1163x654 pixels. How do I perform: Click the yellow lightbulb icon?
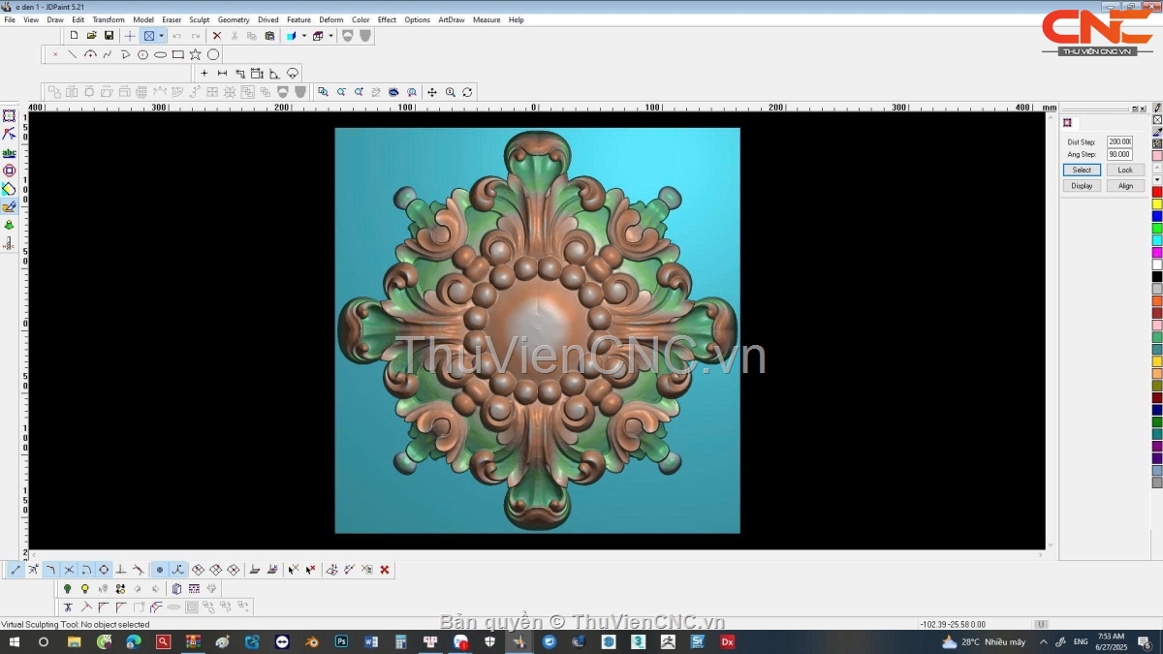pos(85,589)
